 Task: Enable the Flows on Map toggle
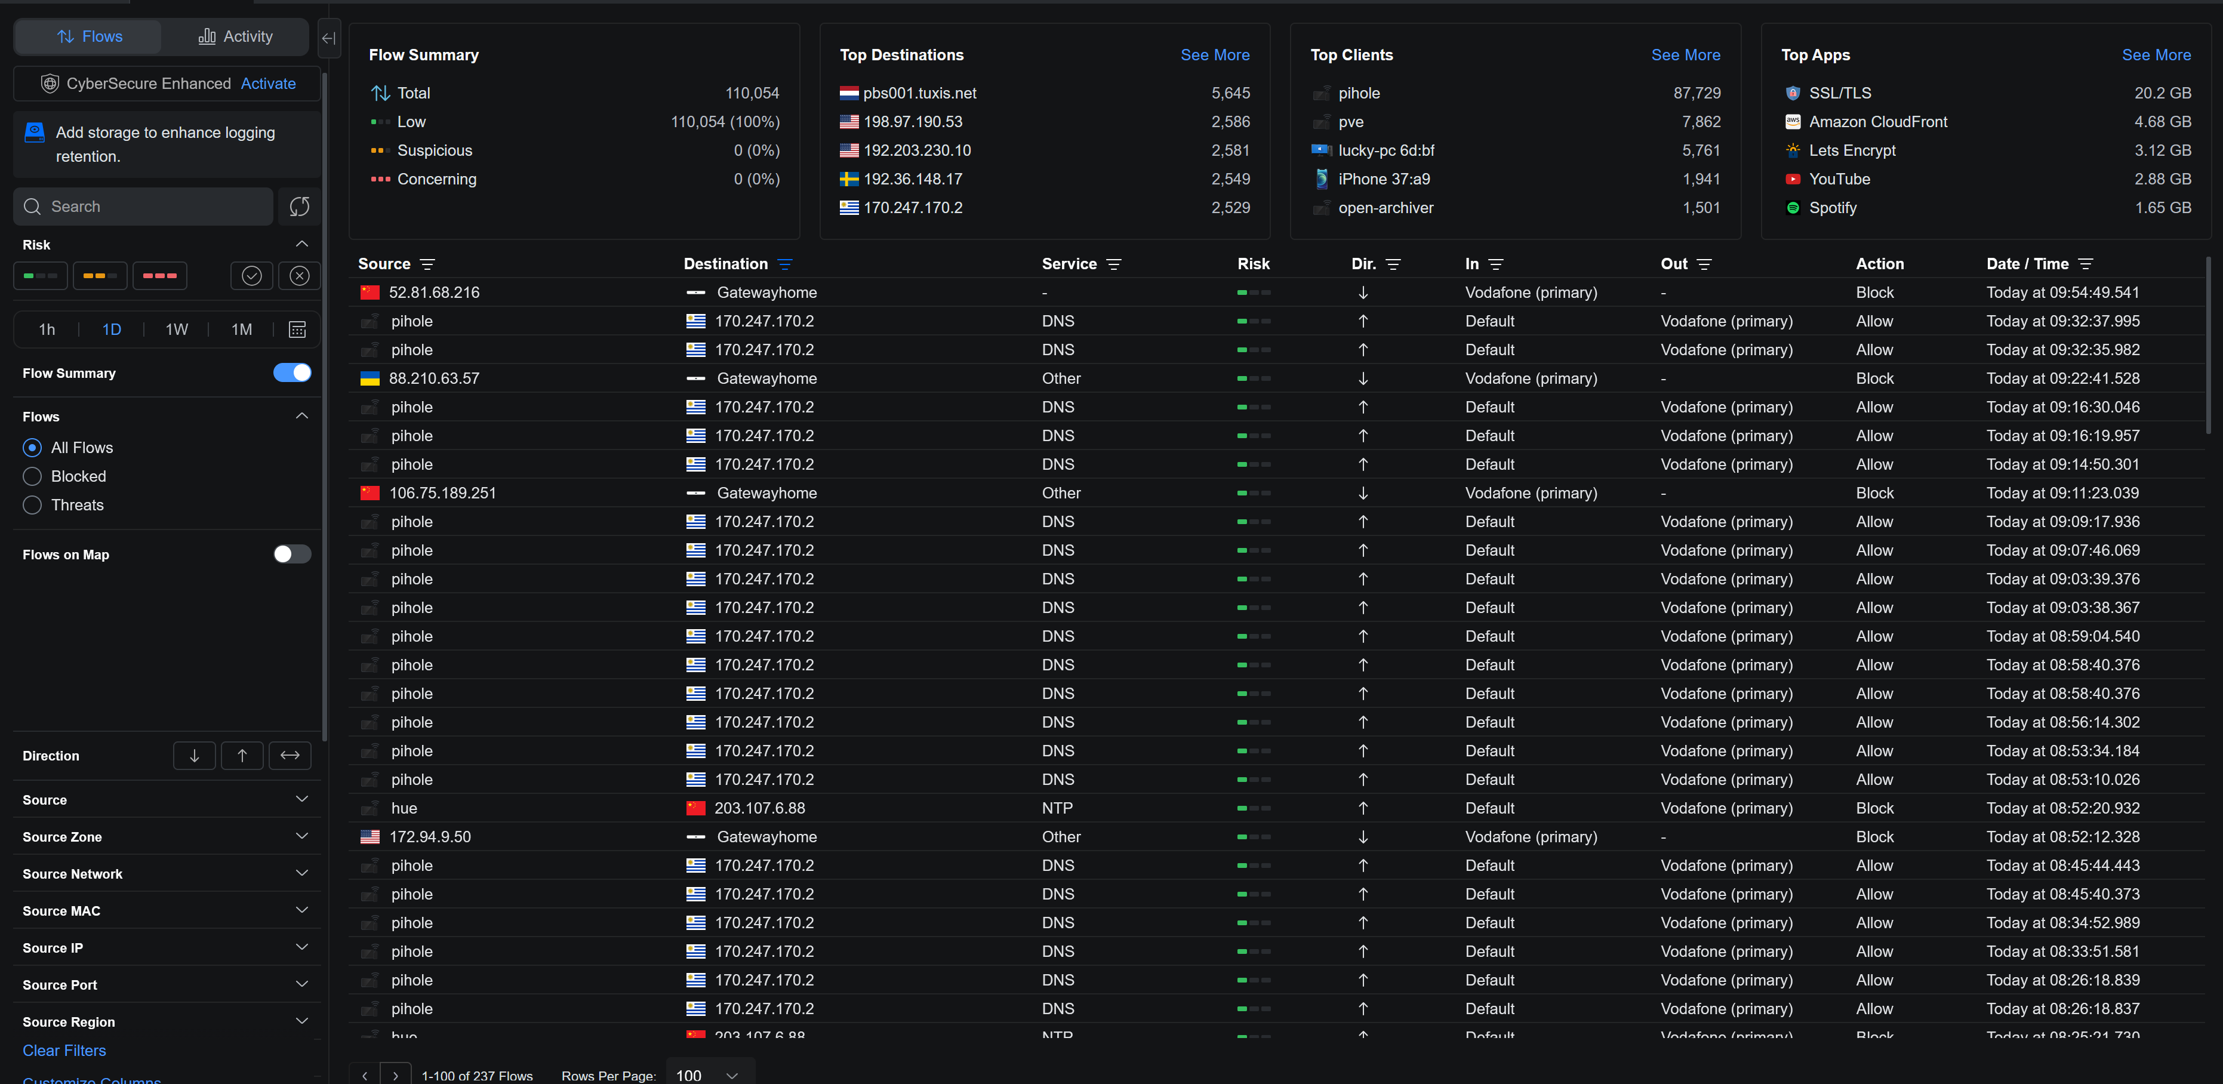pos(292,554)
